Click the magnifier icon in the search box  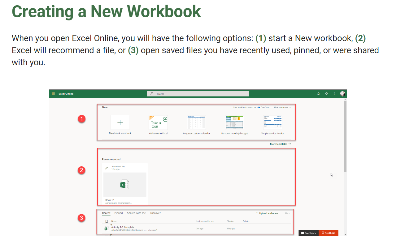pyautogui.click(x=152, y=94)
